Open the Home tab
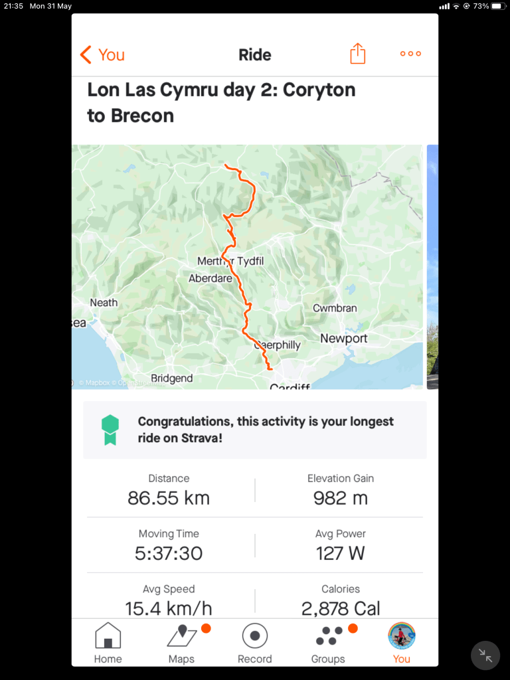Screen dimensions: 510x680 108,643
